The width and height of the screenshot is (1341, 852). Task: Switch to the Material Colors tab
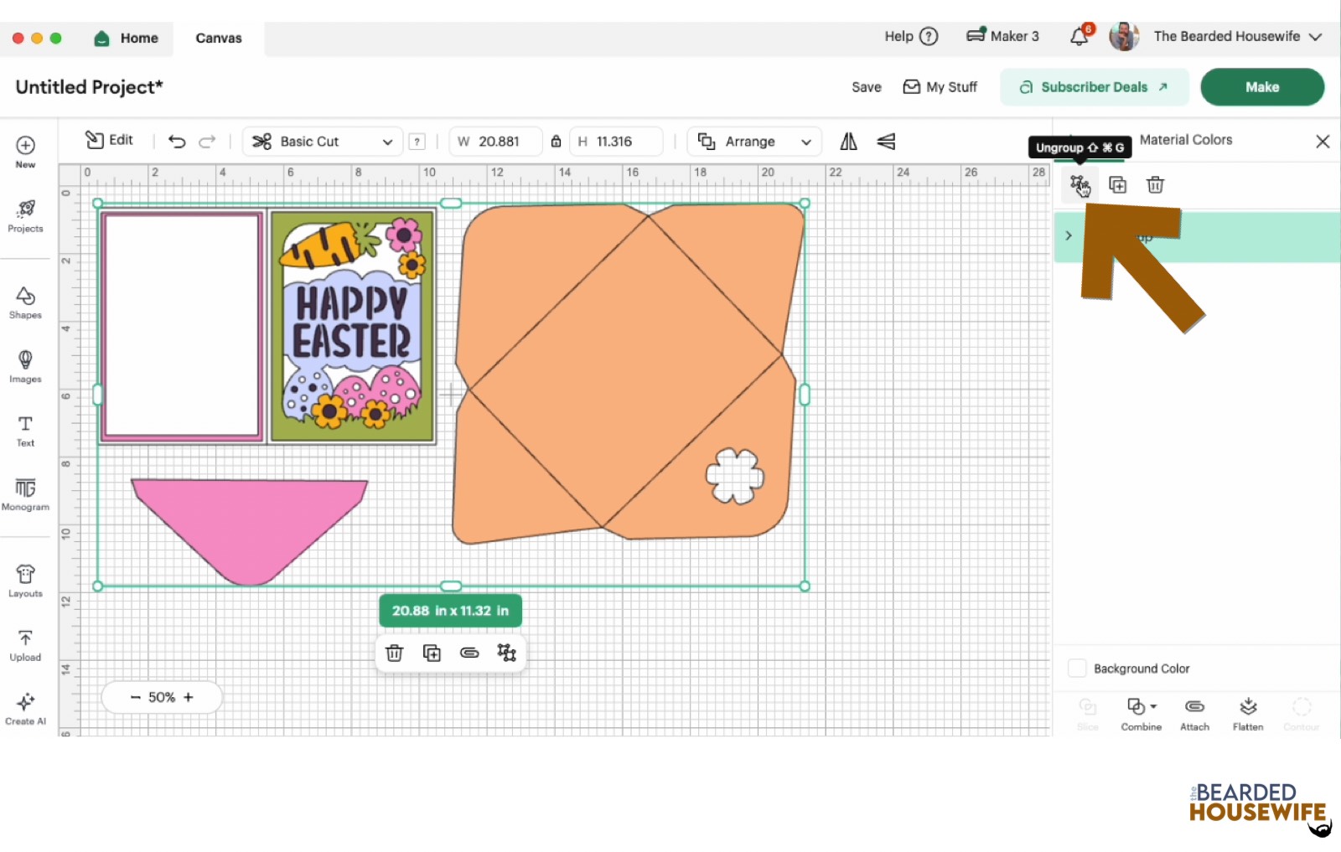click(1186, 140)
